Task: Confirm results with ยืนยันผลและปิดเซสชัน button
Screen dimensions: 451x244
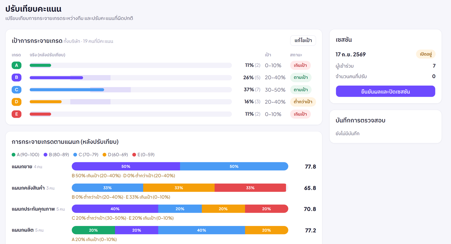Action: (385, 91)
